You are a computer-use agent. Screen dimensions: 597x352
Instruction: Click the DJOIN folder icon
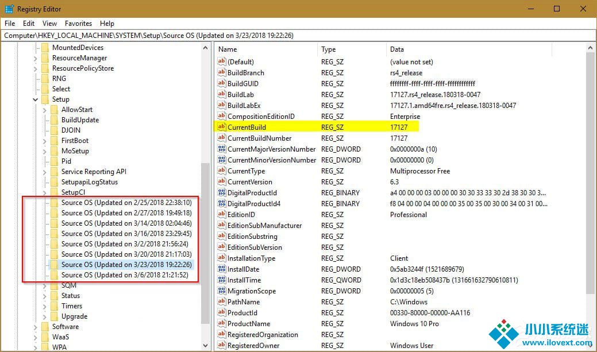[55, 130]
